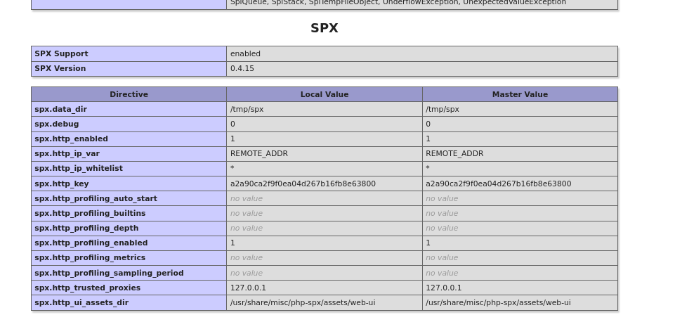Image resolution: width=675 pixels, height=315 pixels.
Task: Click the Master Value of spx.http_profiling_enabled
Action: (x=428, y=243)
